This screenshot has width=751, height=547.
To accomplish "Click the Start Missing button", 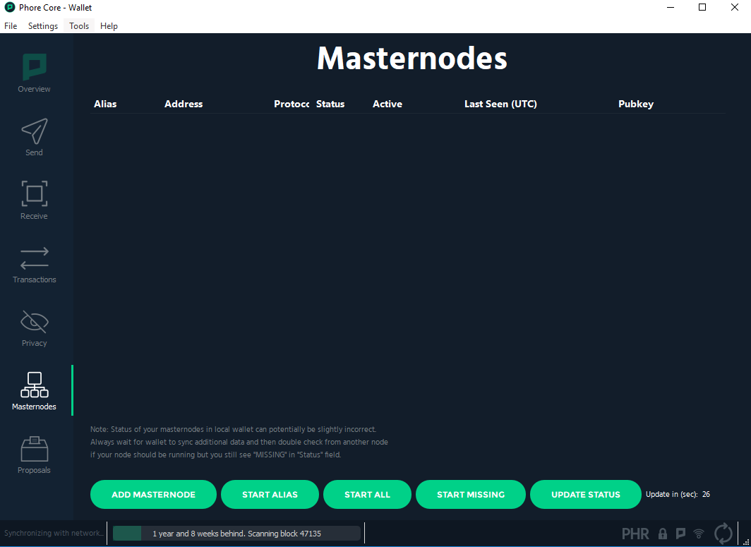I will point(471,494).
